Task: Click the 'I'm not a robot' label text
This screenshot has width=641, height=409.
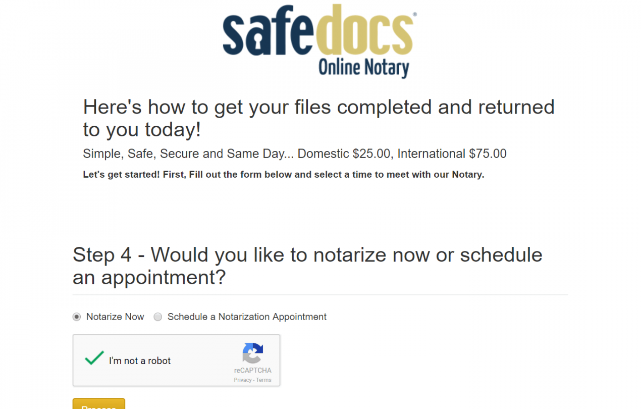Action: (140, 361)
